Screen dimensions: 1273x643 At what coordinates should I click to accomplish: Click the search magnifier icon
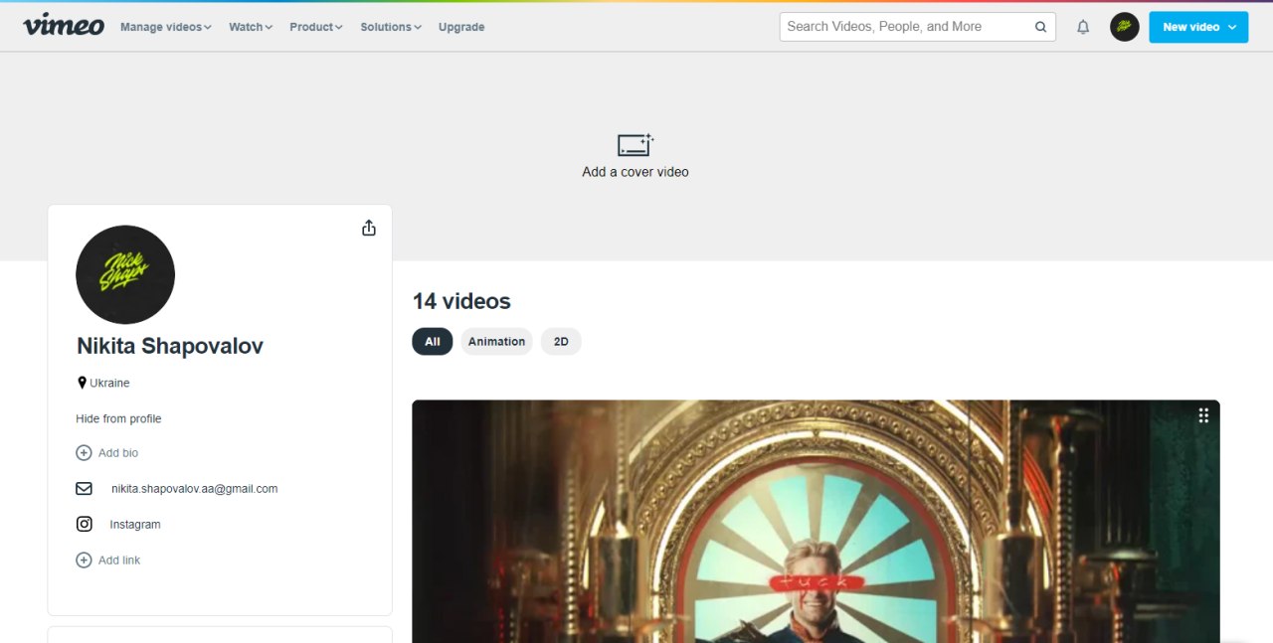coord(1040,27)
